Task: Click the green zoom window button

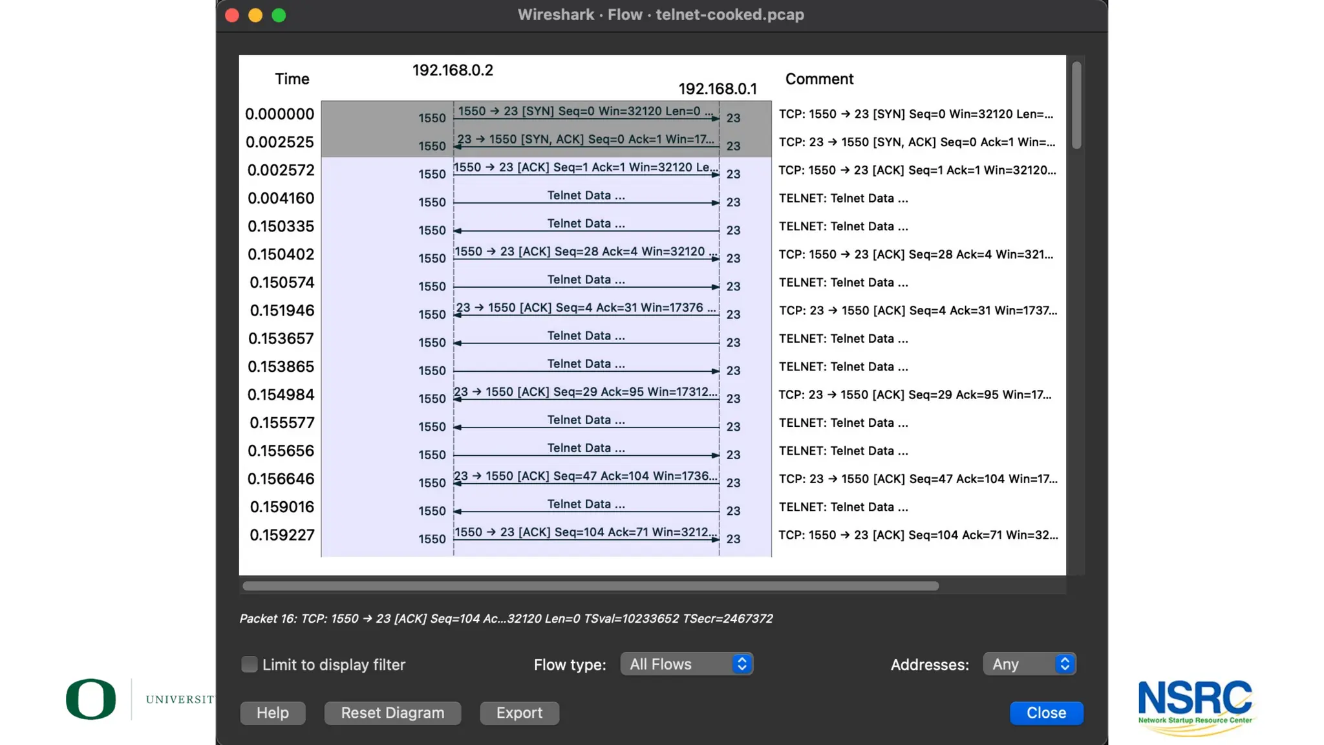Action: (279, 16)
